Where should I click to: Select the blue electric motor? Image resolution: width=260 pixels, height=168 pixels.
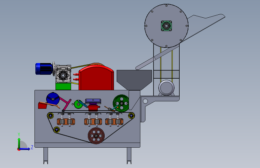(x=44, y=69)
